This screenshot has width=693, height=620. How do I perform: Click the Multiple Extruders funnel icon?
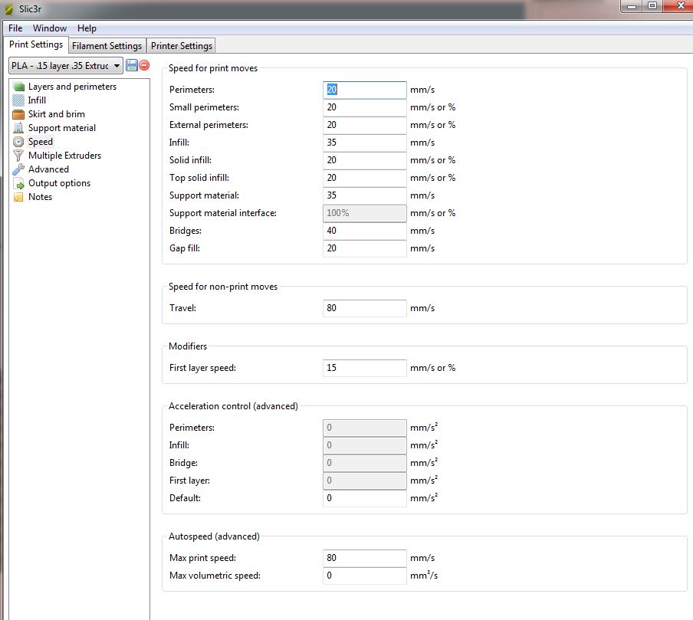[18, 156]
